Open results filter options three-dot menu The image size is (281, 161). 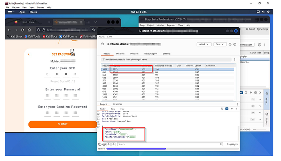pyautogui.click(x=234, y=60)
